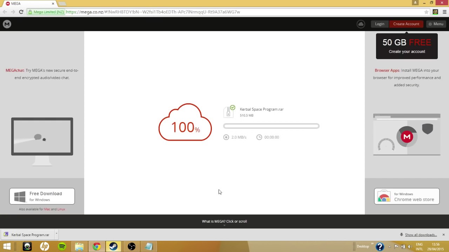Click the Login button
Image resolution: width=449 pixels, height=252 pixels.
pos(380,24)
